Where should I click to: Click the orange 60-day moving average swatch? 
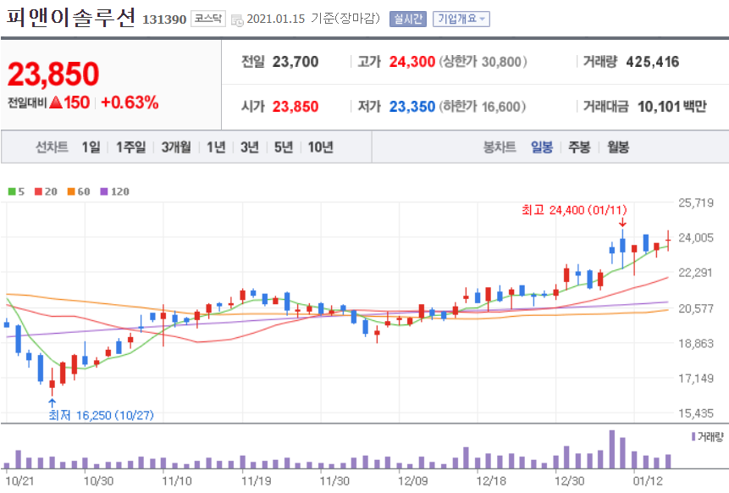71,191
